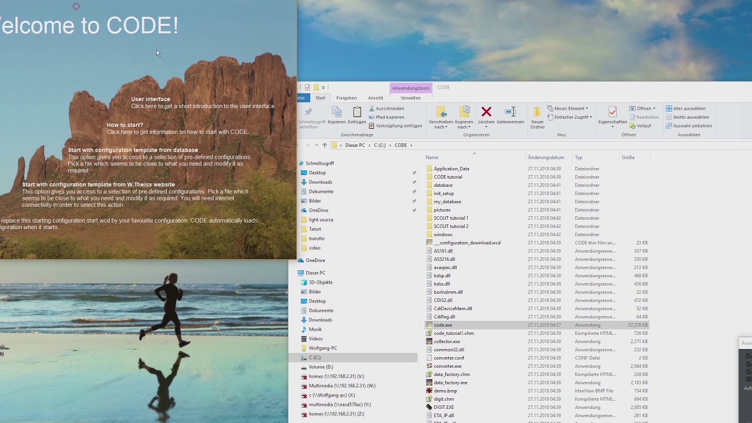Click How to start? link
This screenshot has width=752, height=423.
(x=125, y=125)
